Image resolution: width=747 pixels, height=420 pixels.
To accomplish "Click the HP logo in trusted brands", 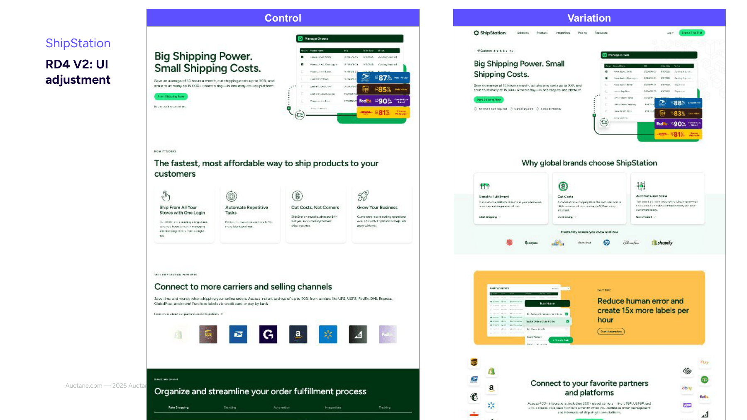I will coord(606,243).
